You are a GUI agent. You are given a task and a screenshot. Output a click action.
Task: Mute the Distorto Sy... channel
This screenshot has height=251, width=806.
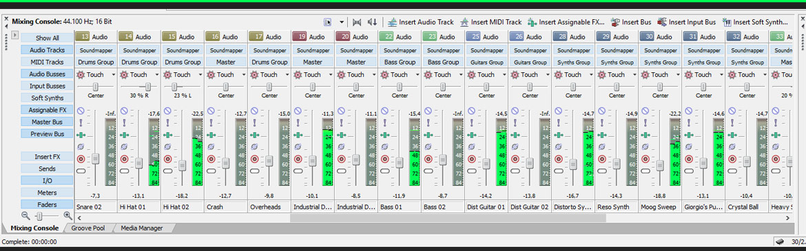558,110
